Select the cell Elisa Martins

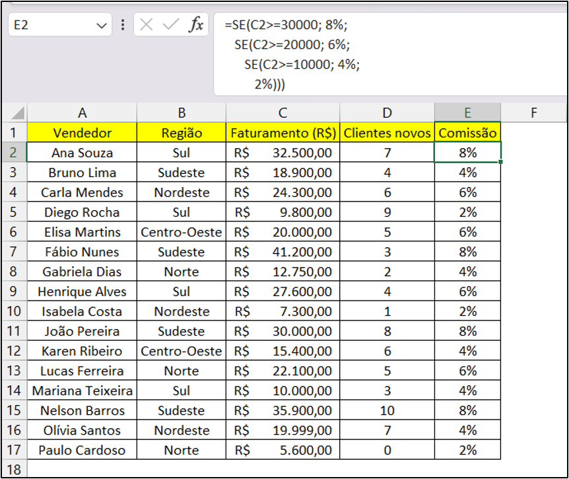click(82, 232)
